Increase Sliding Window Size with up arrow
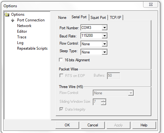 click(x=104, y=101)
